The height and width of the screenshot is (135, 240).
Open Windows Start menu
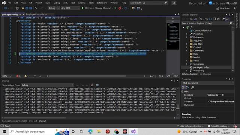tap(4, 132)
